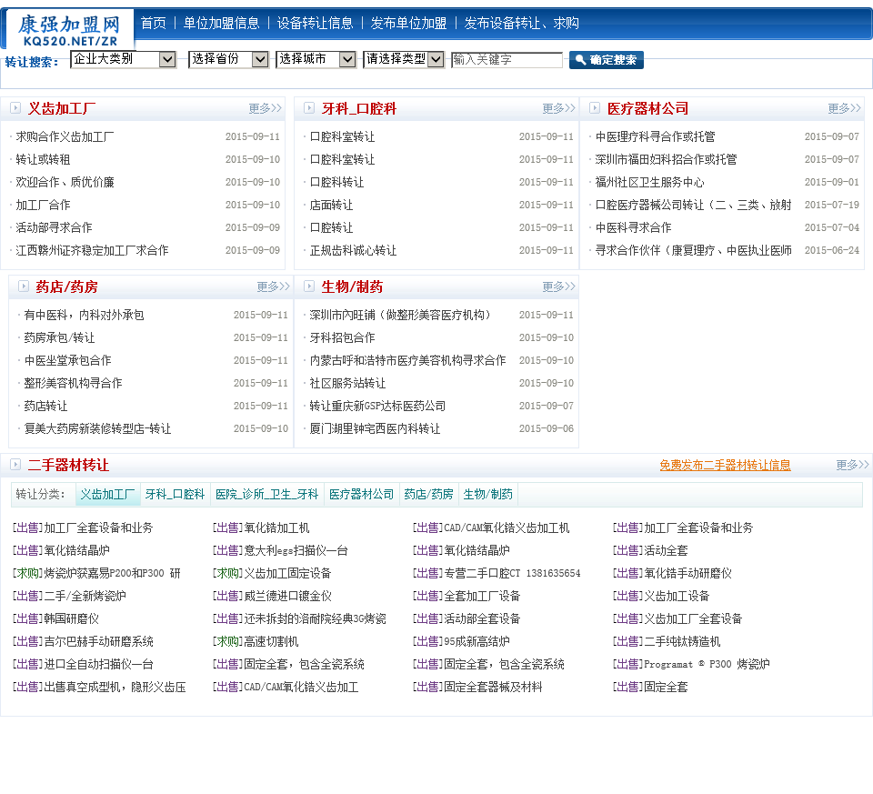Open 转让重庆新GSP达标医药公司 listing
This screenshot has width=873, height=794.
(377, 406)
